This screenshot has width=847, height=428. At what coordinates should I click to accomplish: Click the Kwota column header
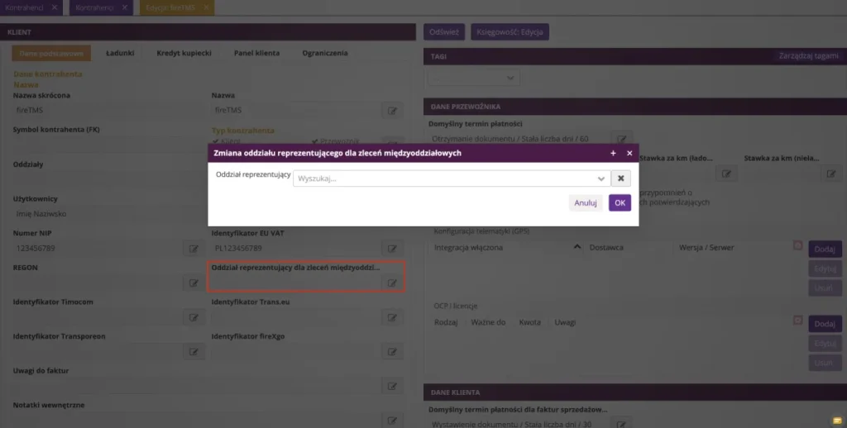coord(529,322)
